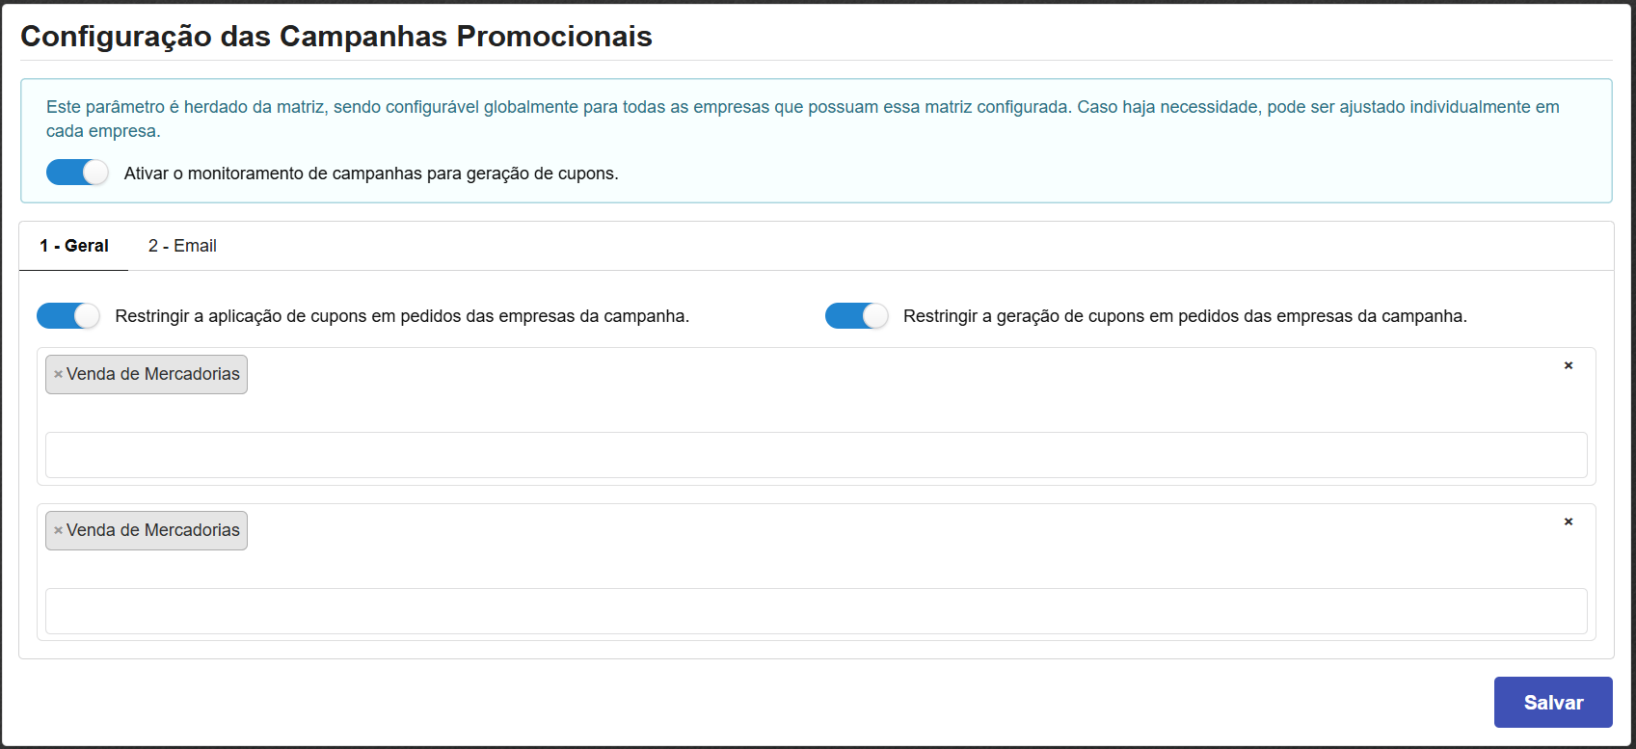This screenshot has height=749, width=1636.
Task: Disable monitoring of campaigns for coupon generation
Action: point(77,172)
